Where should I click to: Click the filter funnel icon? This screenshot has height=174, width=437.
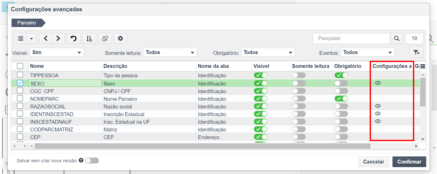coord(416,52)
